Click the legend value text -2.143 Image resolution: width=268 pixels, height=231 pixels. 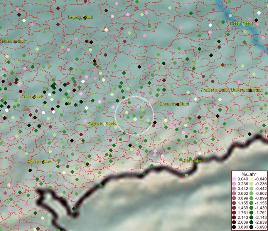point(261,218)
